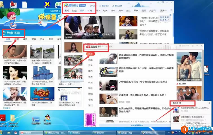The height and width of the screenshot is (135, 213).
Task: Pin the Tencent mini-page window
Action: tap(158, 2)
